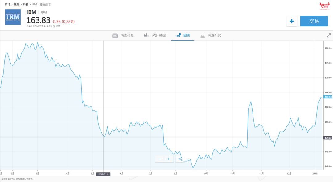Click the 调查研究 flask icon

pyautogui.click(x=203, y=35)
